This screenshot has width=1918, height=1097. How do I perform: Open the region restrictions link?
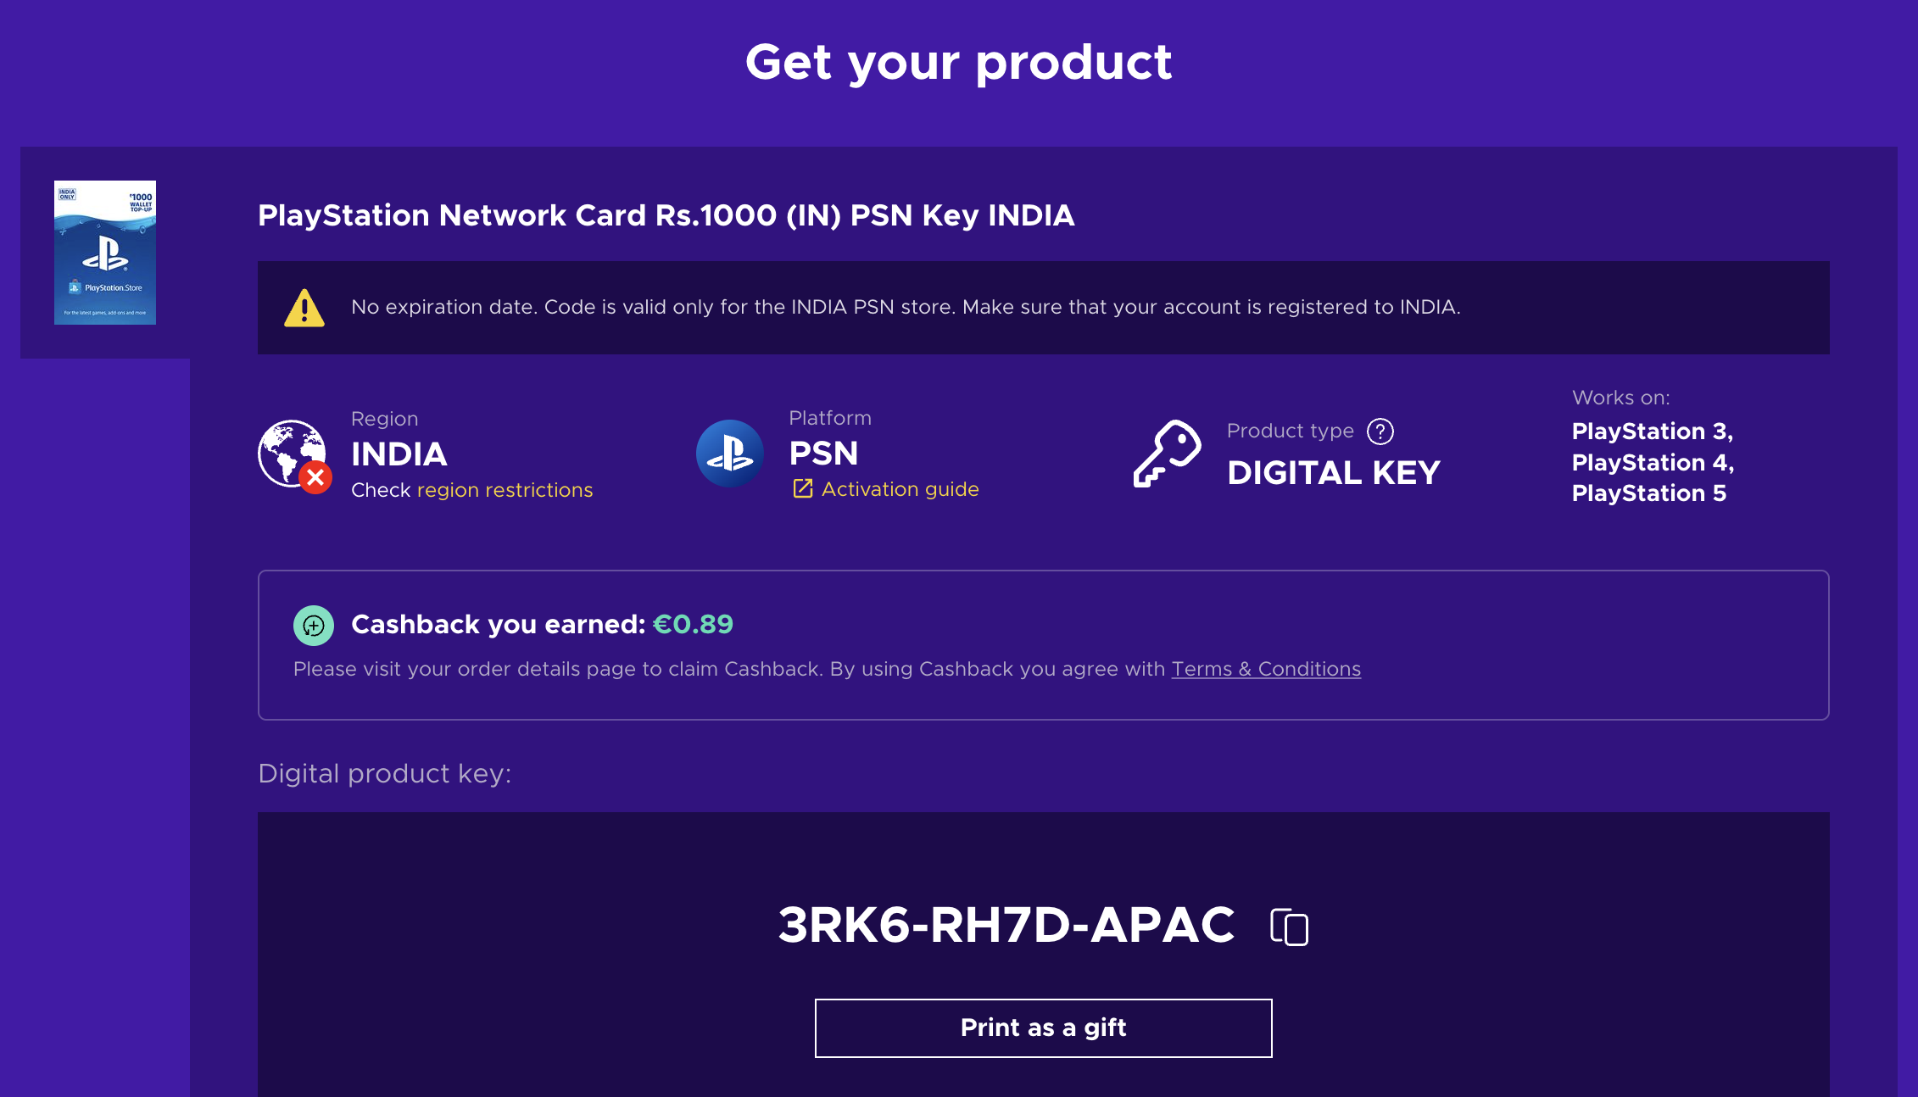click(505, 490)
